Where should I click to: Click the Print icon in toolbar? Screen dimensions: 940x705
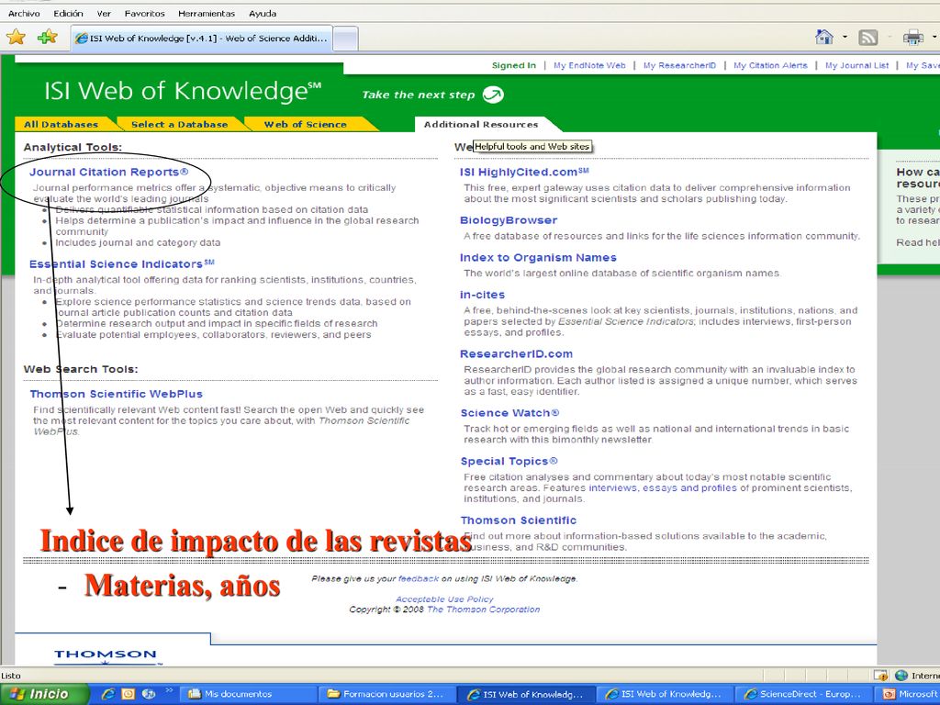pos(912,38)
